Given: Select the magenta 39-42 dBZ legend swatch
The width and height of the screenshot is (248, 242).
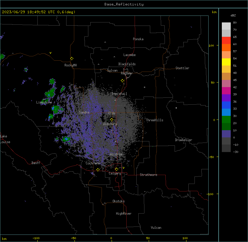Looking at the screenshot, I should tap(226, 91).
